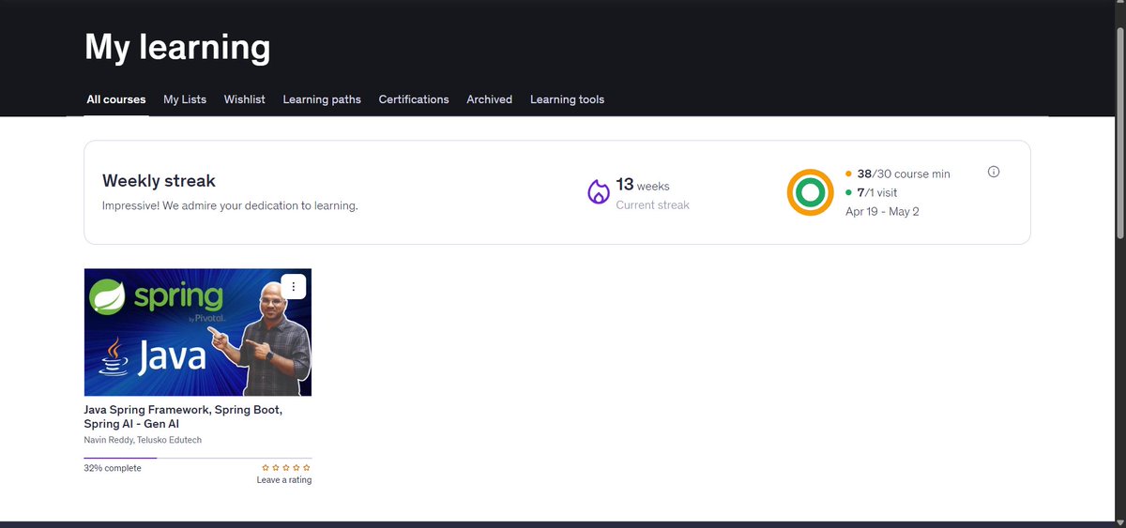Click the Apr 19 - May 2 date range
Image resolution: width=1126 pixels, height=528 pixels.
tap(882, 211)
